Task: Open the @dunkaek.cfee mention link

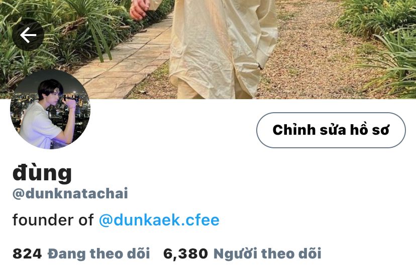Action: [159, 220]
